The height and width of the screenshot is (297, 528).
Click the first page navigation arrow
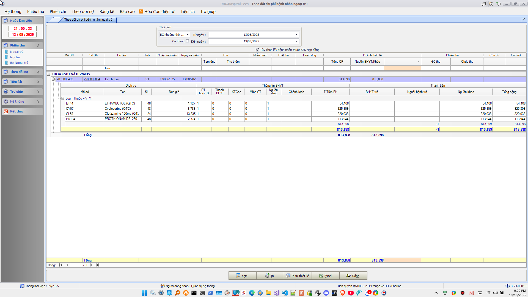61,265
